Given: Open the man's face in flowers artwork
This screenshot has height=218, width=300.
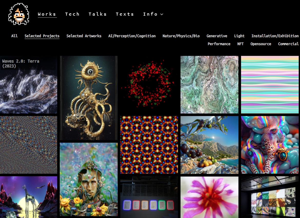Looking at the screenshot, I should (88, 179).
